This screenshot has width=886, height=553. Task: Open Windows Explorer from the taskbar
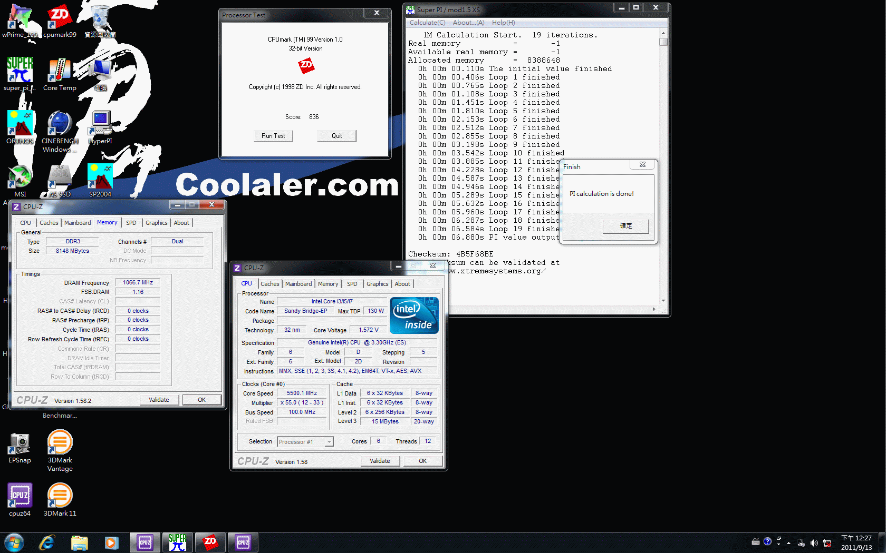80,542
